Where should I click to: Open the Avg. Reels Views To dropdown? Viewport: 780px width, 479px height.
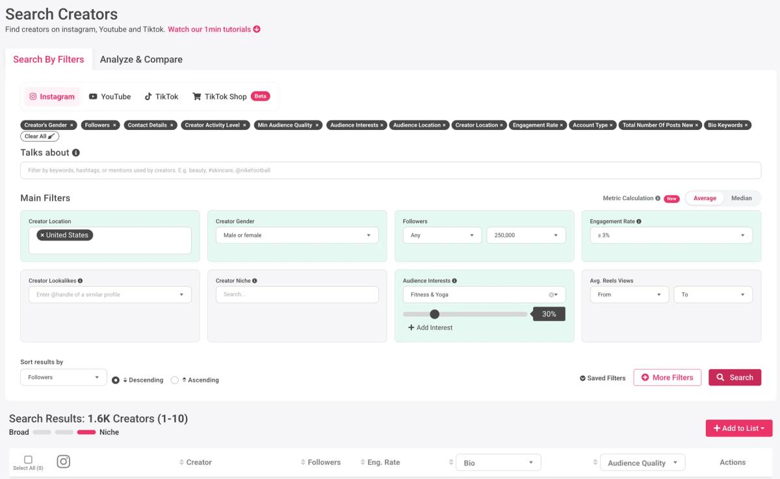[713, 294]
